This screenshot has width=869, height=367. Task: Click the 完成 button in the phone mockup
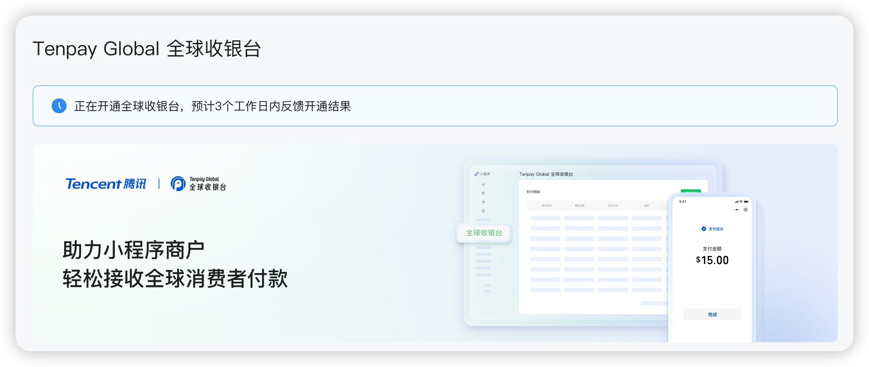click(712, 315)
